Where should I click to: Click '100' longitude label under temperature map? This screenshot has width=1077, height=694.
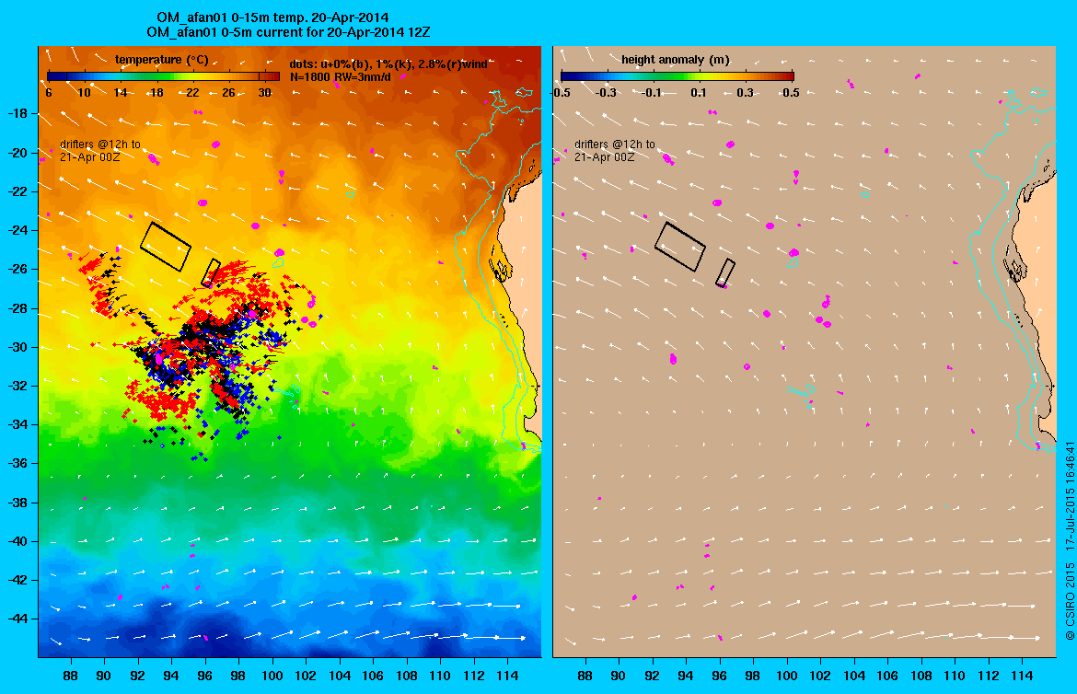tap(272, 676)
